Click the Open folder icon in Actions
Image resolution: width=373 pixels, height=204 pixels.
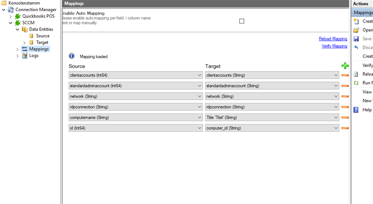356,30
